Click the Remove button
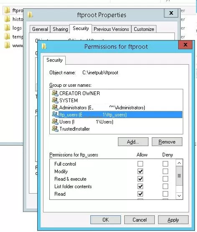The height and width of the screenshot is (232, 197). point(167,142)
